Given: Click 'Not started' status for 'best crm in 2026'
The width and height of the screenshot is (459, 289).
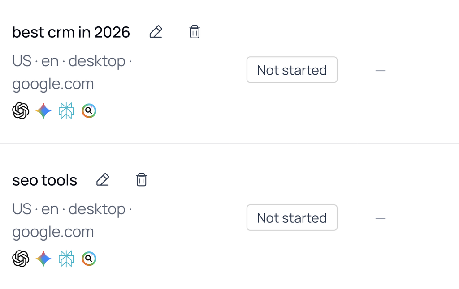Looking at the screenshot, I should [x=292, y=70].
